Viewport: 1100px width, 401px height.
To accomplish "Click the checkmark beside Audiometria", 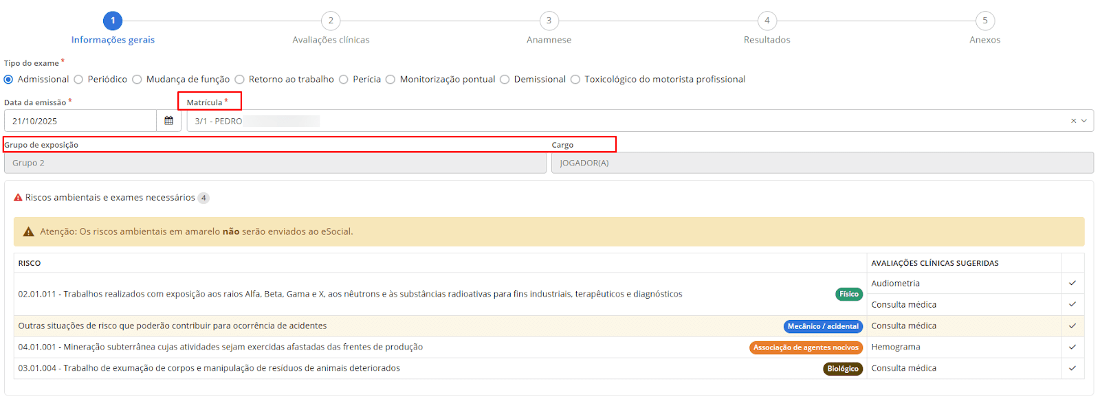I will tap(1072, 283).
